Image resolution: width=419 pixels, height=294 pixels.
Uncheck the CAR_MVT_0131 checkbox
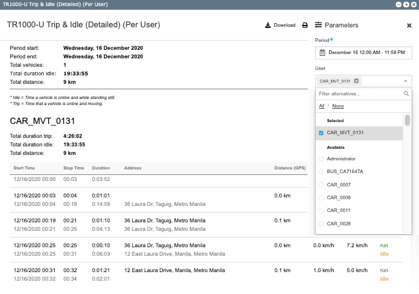321,132
